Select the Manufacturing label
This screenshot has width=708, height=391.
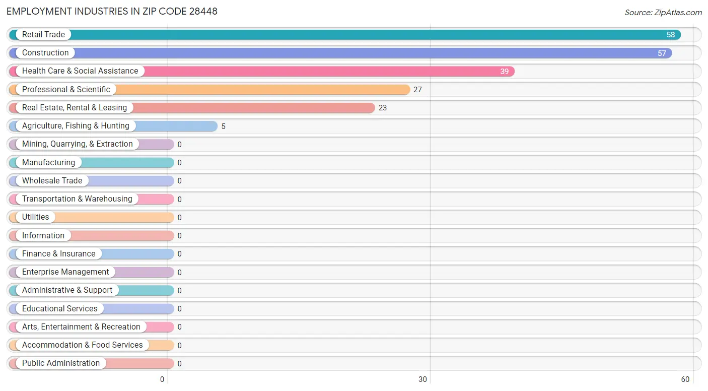[48, 163]
